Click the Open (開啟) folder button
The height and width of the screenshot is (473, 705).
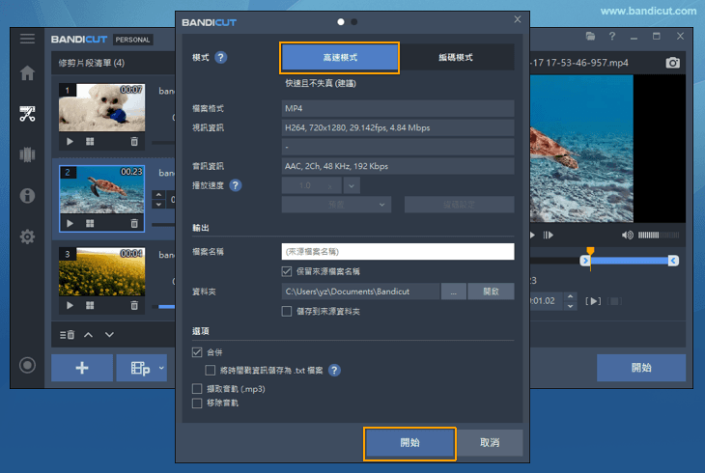(491, 292)
